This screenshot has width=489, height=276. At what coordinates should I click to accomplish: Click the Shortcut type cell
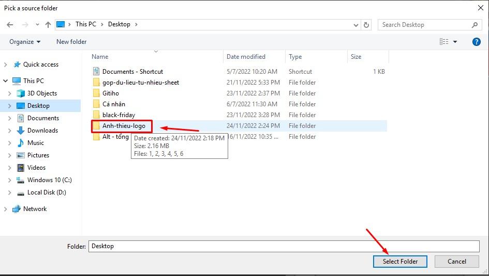300,72
